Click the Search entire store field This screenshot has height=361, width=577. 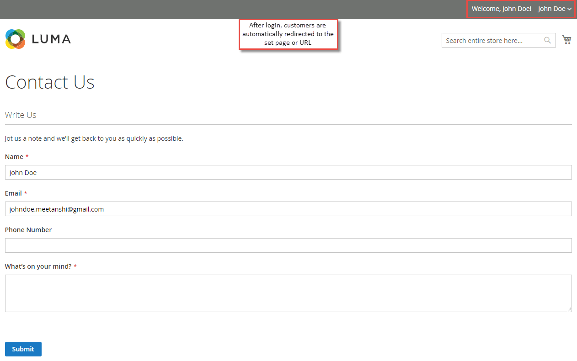coord(489,40)
